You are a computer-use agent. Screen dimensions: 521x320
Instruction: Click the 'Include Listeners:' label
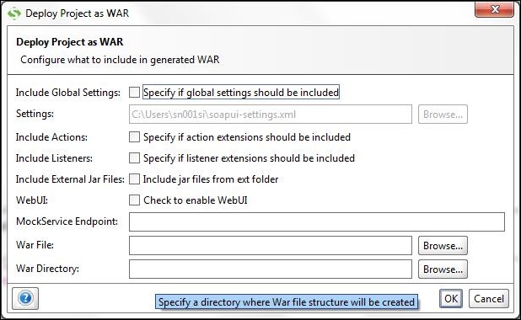54,158
